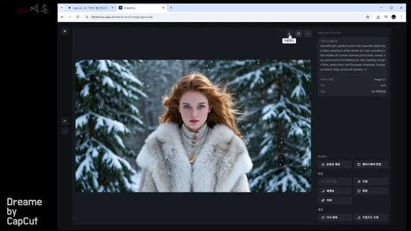Click the button with the square frame icon
This screenshot has height=231, width=411.
click(371, 191)
